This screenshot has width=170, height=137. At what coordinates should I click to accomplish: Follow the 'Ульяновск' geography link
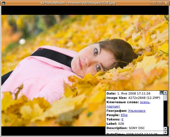point(137,111)
